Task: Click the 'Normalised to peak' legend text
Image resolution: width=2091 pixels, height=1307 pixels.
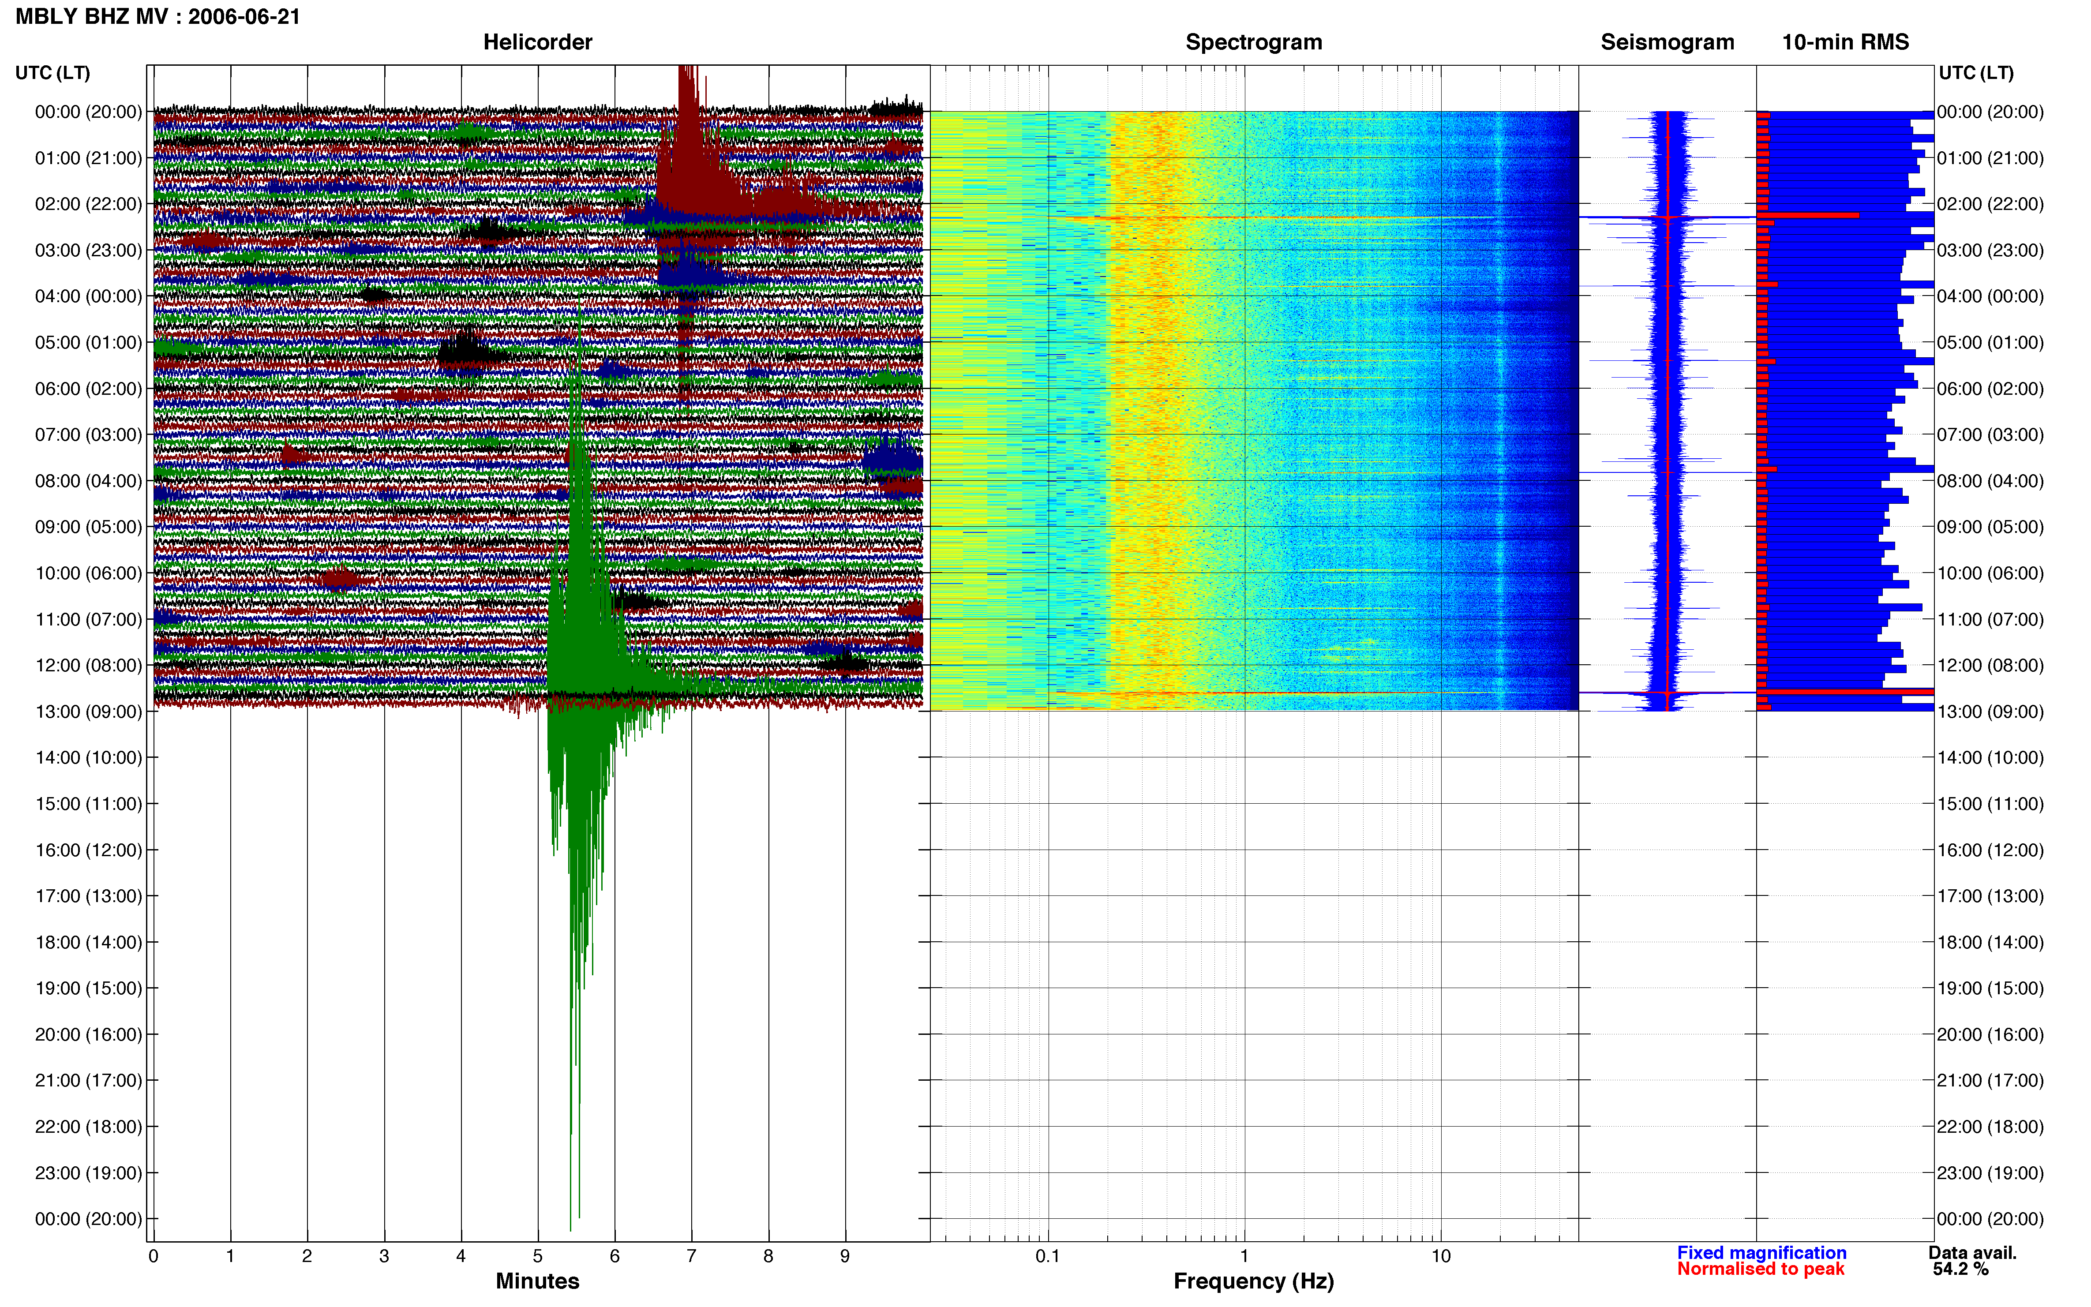Action: click(x=1761, y=1268)
